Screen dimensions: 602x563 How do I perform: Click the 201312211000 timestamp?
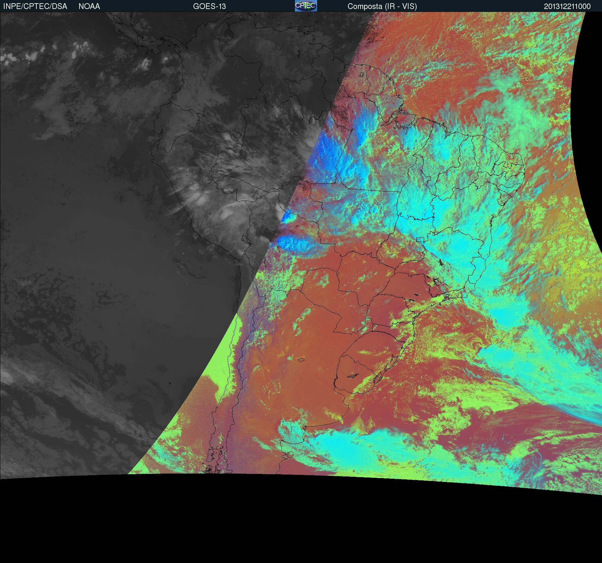567,6
